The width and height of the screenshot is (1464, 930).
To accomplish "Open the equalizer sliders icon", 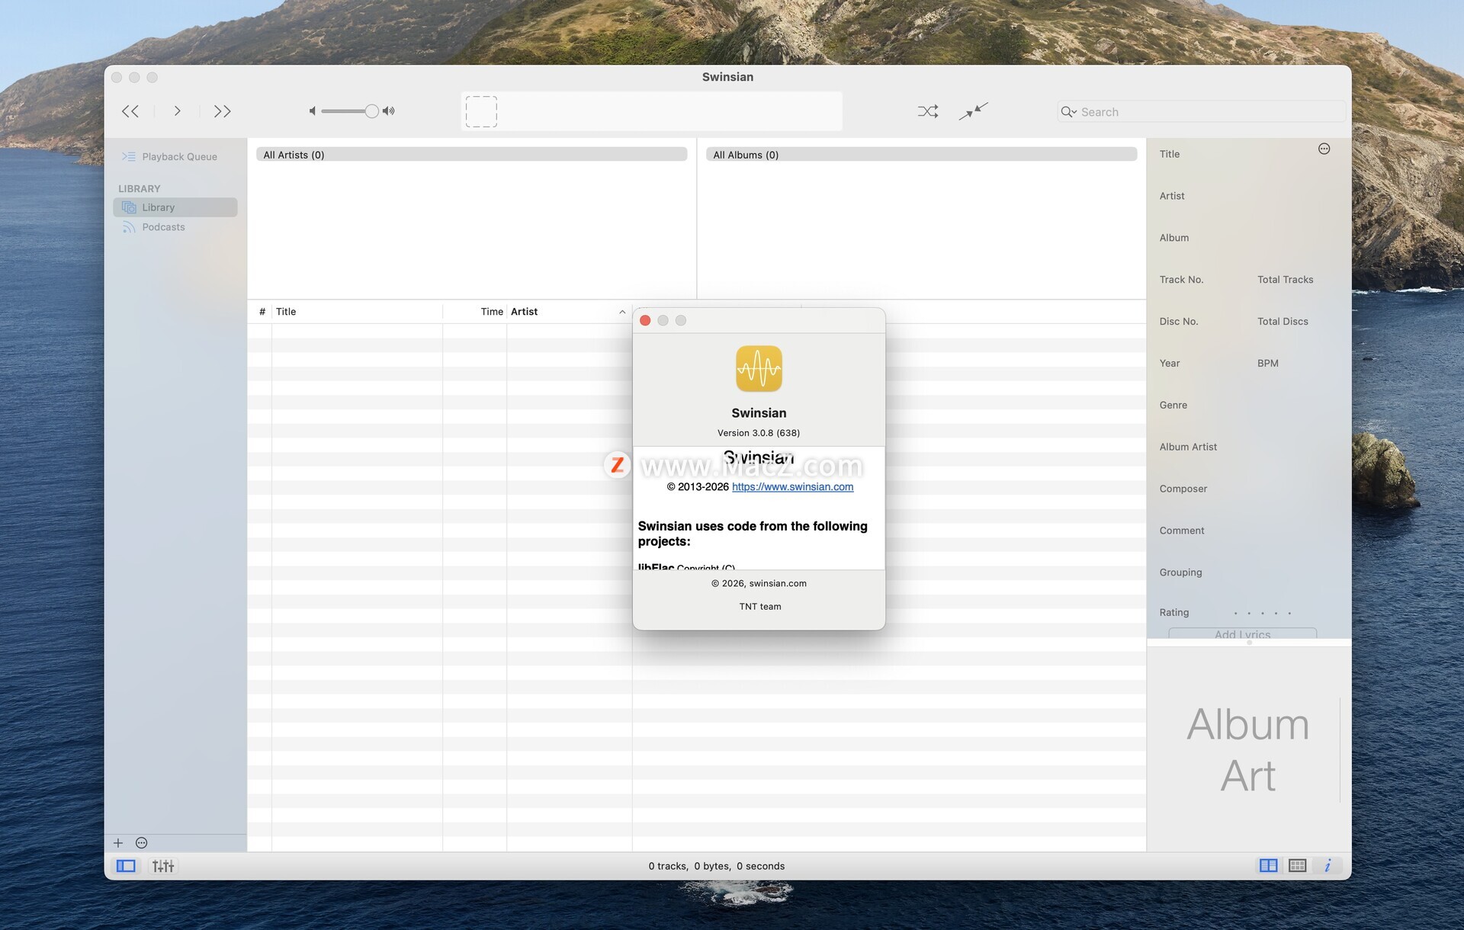I will [163, 866].
